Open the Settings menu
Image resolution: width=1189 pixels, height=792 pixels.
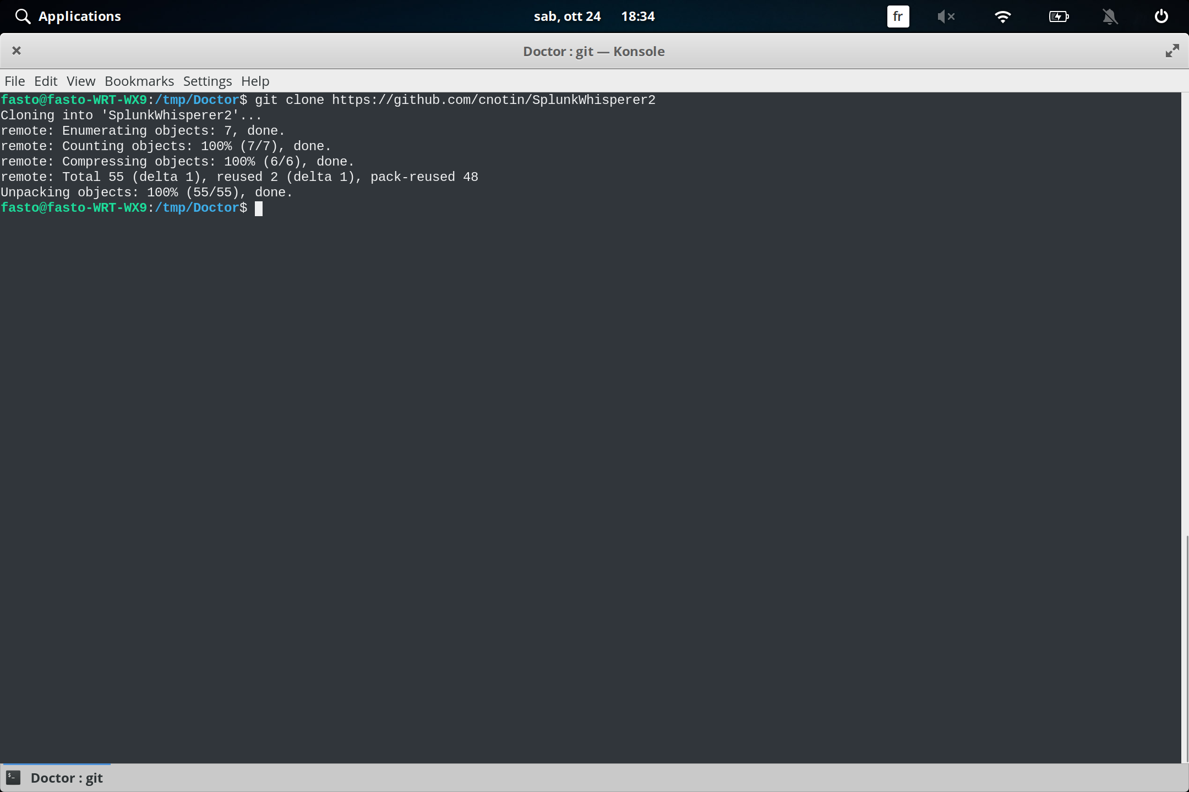(206, 81)
